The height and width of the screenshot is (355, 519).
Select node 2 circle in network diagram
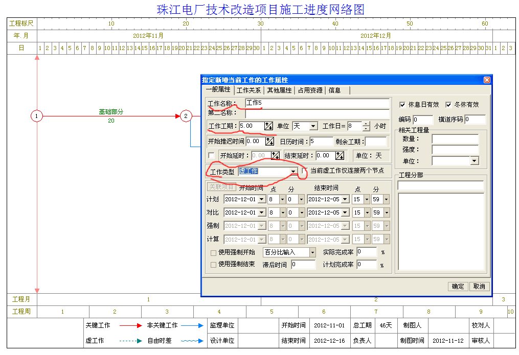pos(186,116)
